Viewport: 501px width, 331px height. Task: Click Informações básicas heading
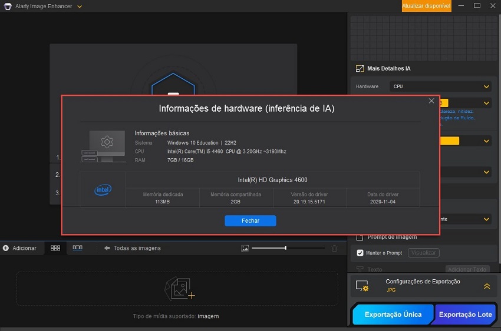[x=161, y=133]
